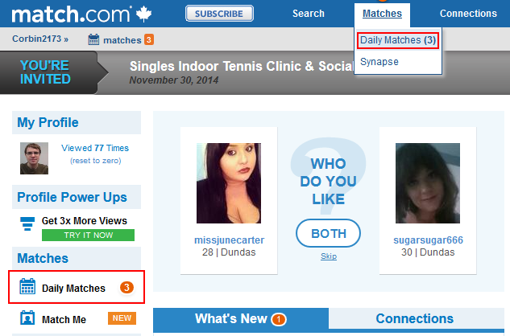Image resolution: width=510 pixels, height=336 pixels.
Task: Open the Matches menu in the top navigation
Action: 382,14
